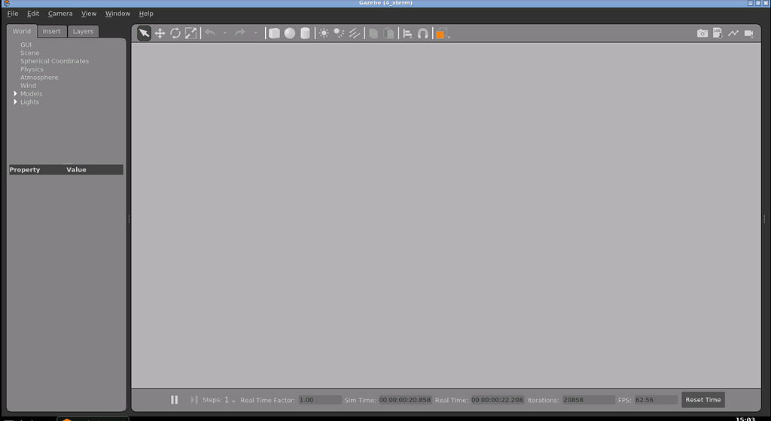Select the scale mode tool
771x421 pixels.
[190, 33]
